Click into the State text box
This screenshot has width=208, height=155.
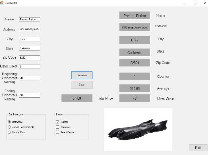[x=30, y=48]
